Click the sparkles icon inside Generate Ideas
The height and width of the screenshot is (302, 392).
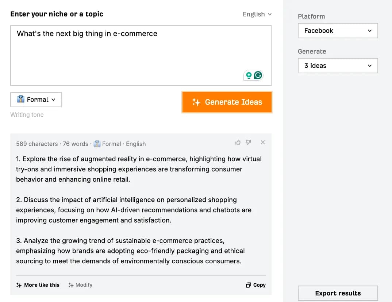tap(197, 102)
